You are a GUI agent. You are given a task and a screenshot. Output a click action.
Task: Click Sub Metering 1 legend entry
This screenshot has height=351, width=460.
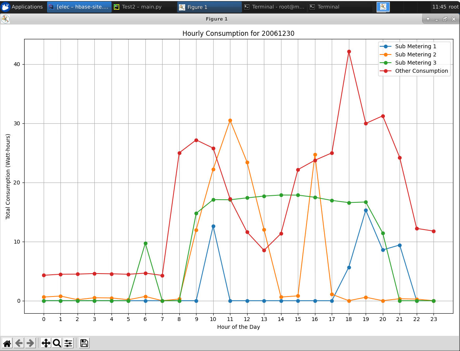tap(416, 46)
